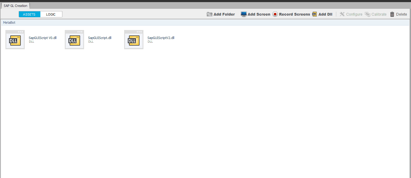Viewport: 411px width, 178px height.
Task: Click the SapGUIScript.dll file name
Action: 100,38
